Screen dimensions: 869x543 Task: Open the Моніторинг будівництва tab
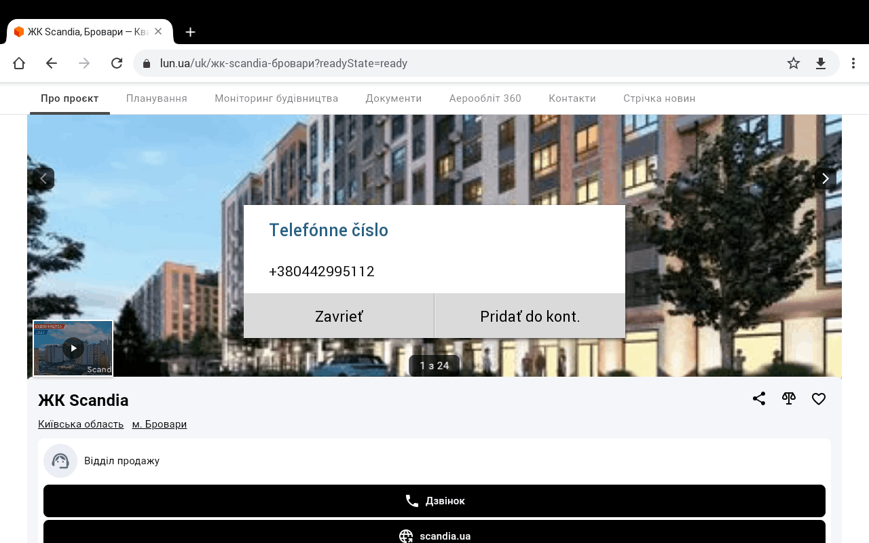[x=276, y=98]
